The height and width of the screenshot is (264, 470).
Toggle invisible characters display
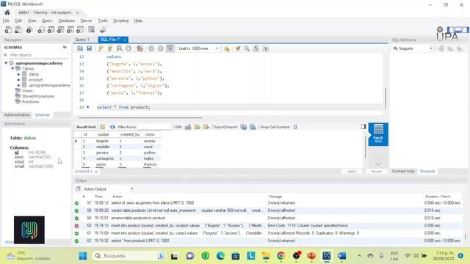point(256,48)
